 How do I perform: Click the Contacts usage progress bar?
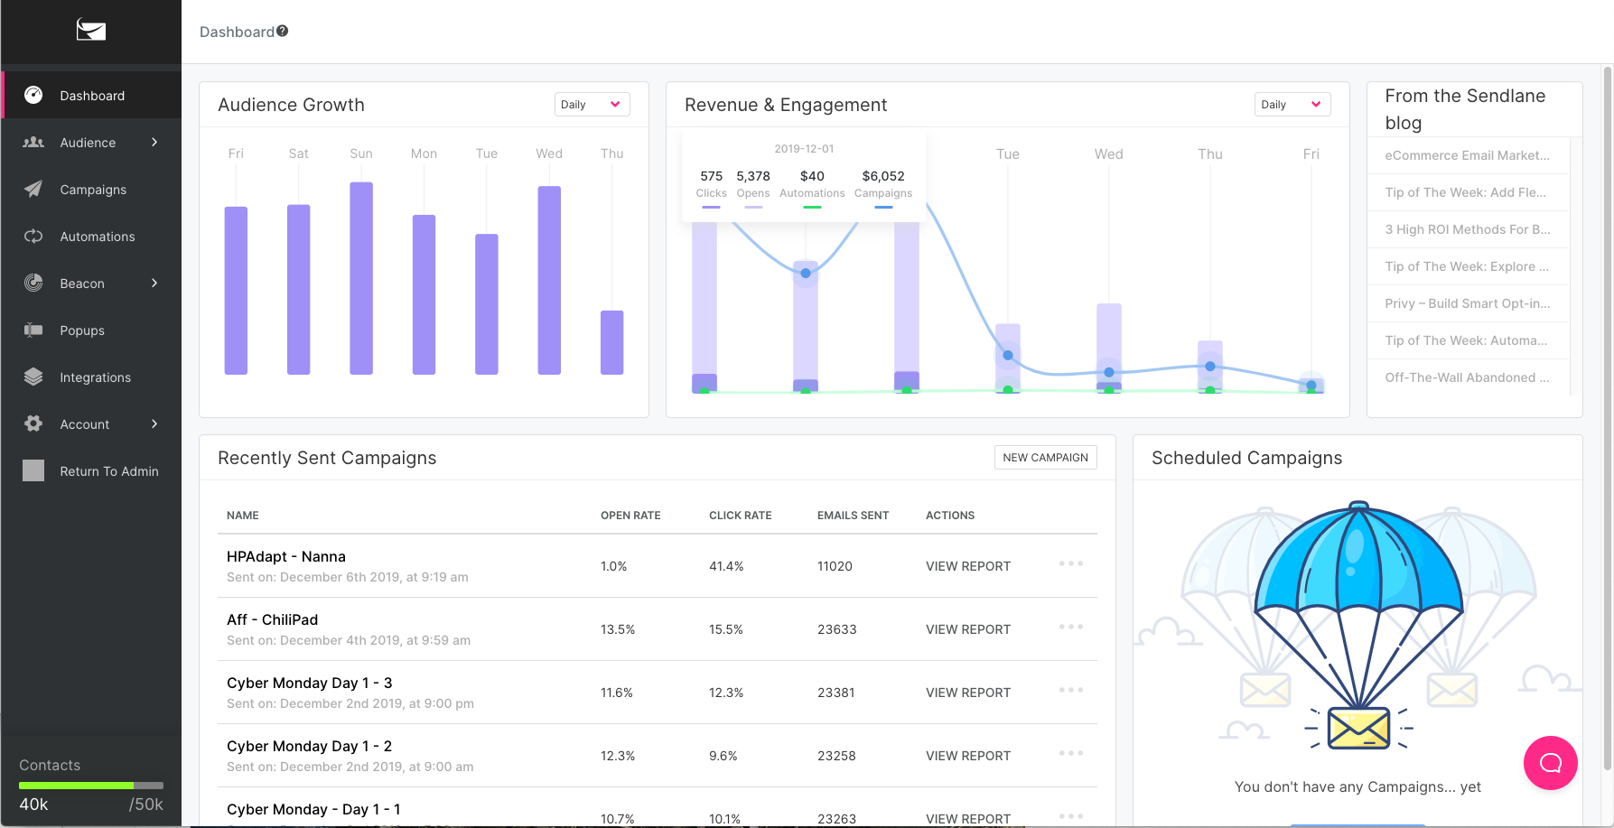coord(91,786)
